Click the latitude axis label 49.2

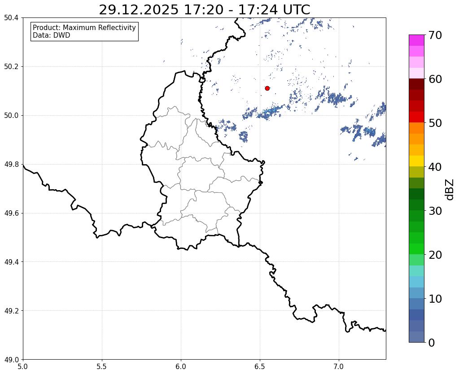point(11,310)
